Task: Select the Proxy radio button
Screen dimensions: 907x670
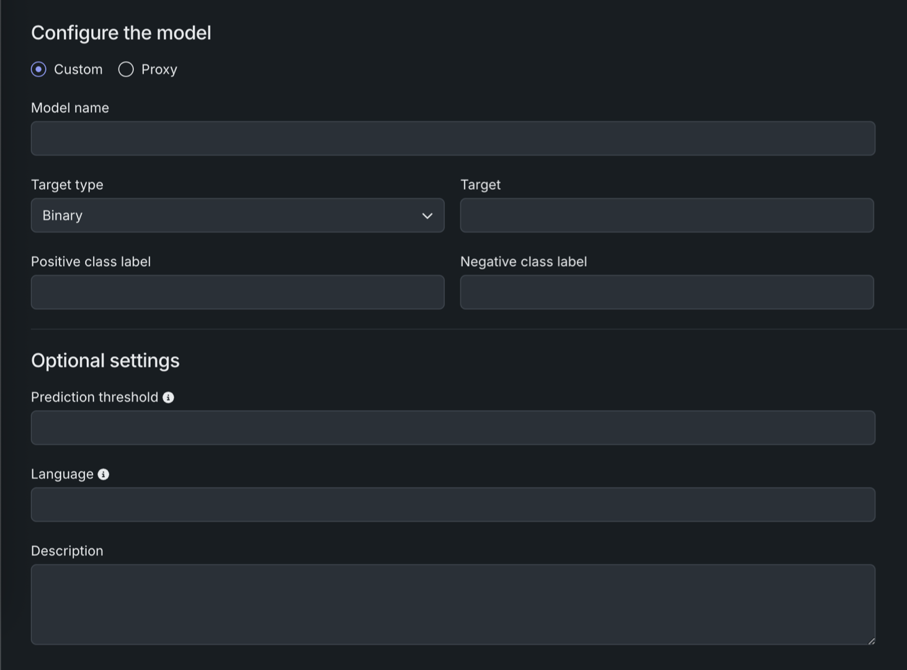Action: click(x=126, y=69)
